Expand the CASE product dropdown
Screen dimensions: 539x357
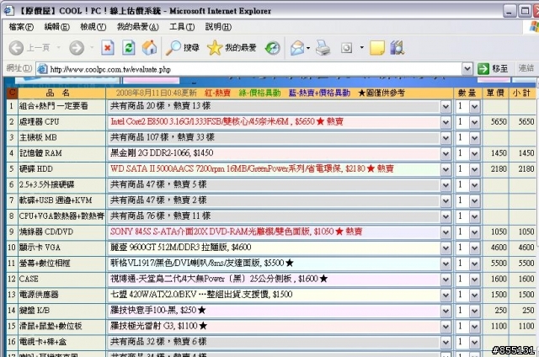446,280
